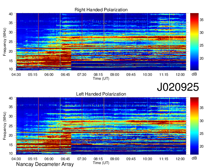Click the "25" frequency tick of Right Handed plot
Viewport: 207px width, 168px height.
point(11,42)
